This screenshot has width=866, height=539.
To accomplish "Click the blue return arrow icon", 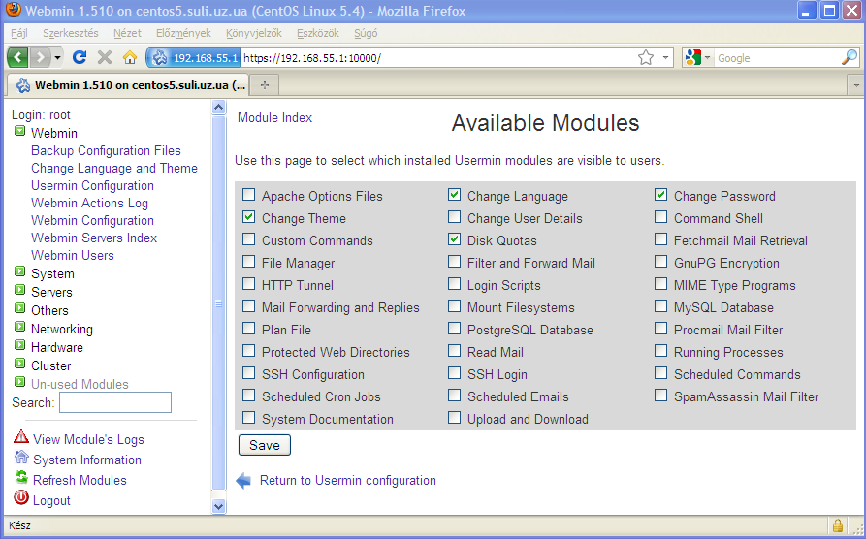I will (243, 480).
